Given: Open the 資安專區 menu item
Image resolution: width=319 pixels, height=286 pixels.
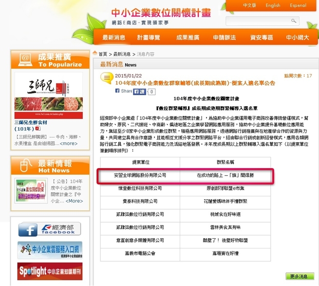Looking at the screenshot, I should (x=261, y=38).
